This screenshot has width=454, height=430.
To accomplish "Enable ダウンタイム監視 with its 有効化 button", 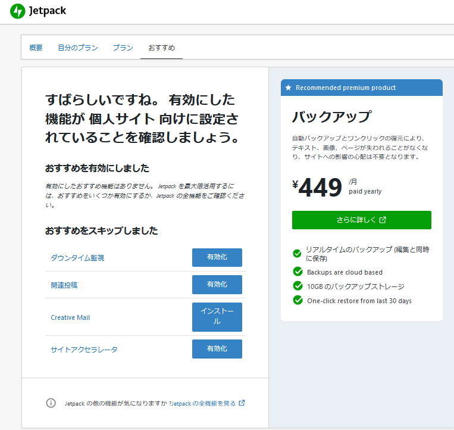I will (217, 257).
